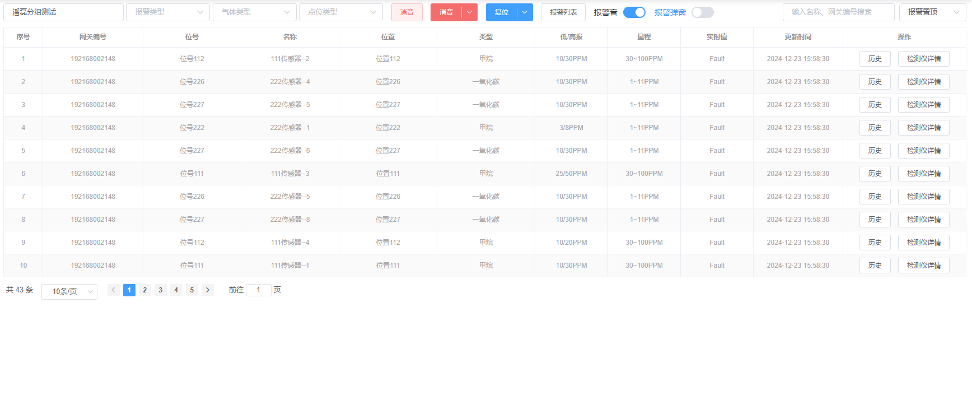This screenshot has width=972, height=405.
Task: Go to page 2 in pagination
Action: pos(145,290)
